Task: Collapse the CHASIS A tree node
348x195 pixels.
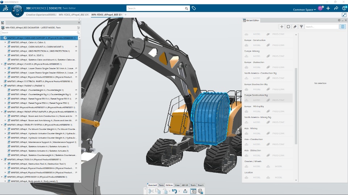Action: pyautogui.click(x=2, y=64)
